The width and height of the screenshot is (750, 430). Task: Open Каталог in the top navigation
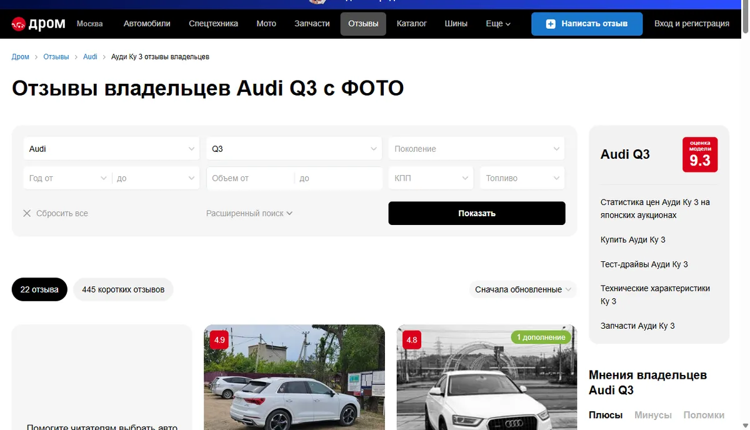[412, 24]
